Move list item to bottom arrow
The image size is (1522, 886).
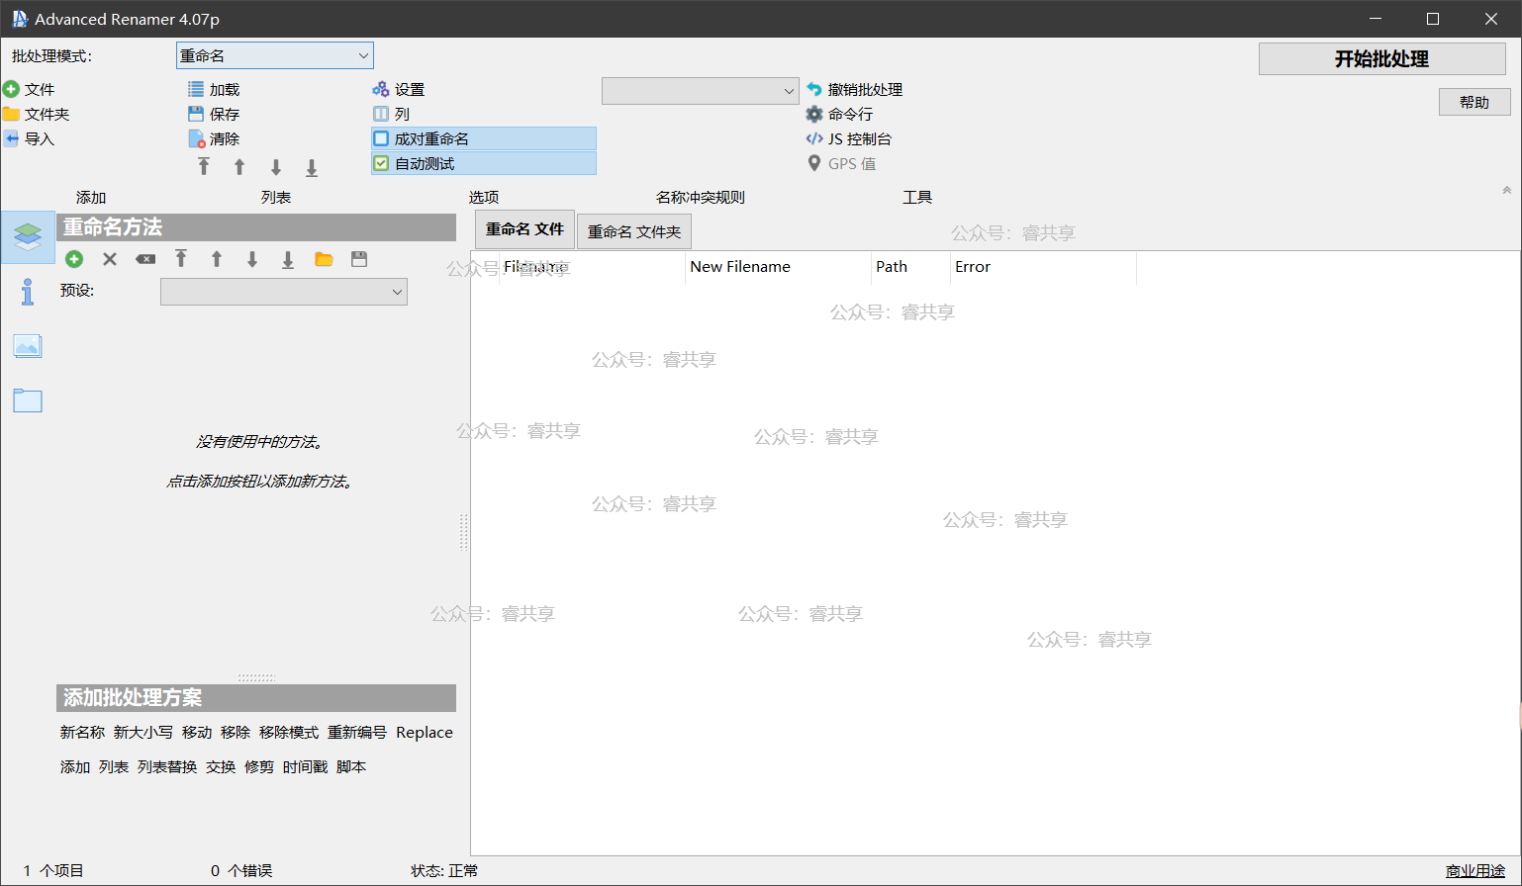[312, 167]
